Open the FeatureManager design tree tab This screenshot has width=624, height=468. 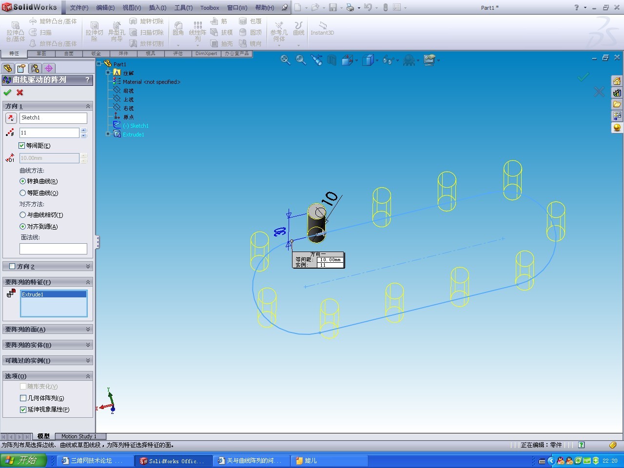(x=8, y=68)
